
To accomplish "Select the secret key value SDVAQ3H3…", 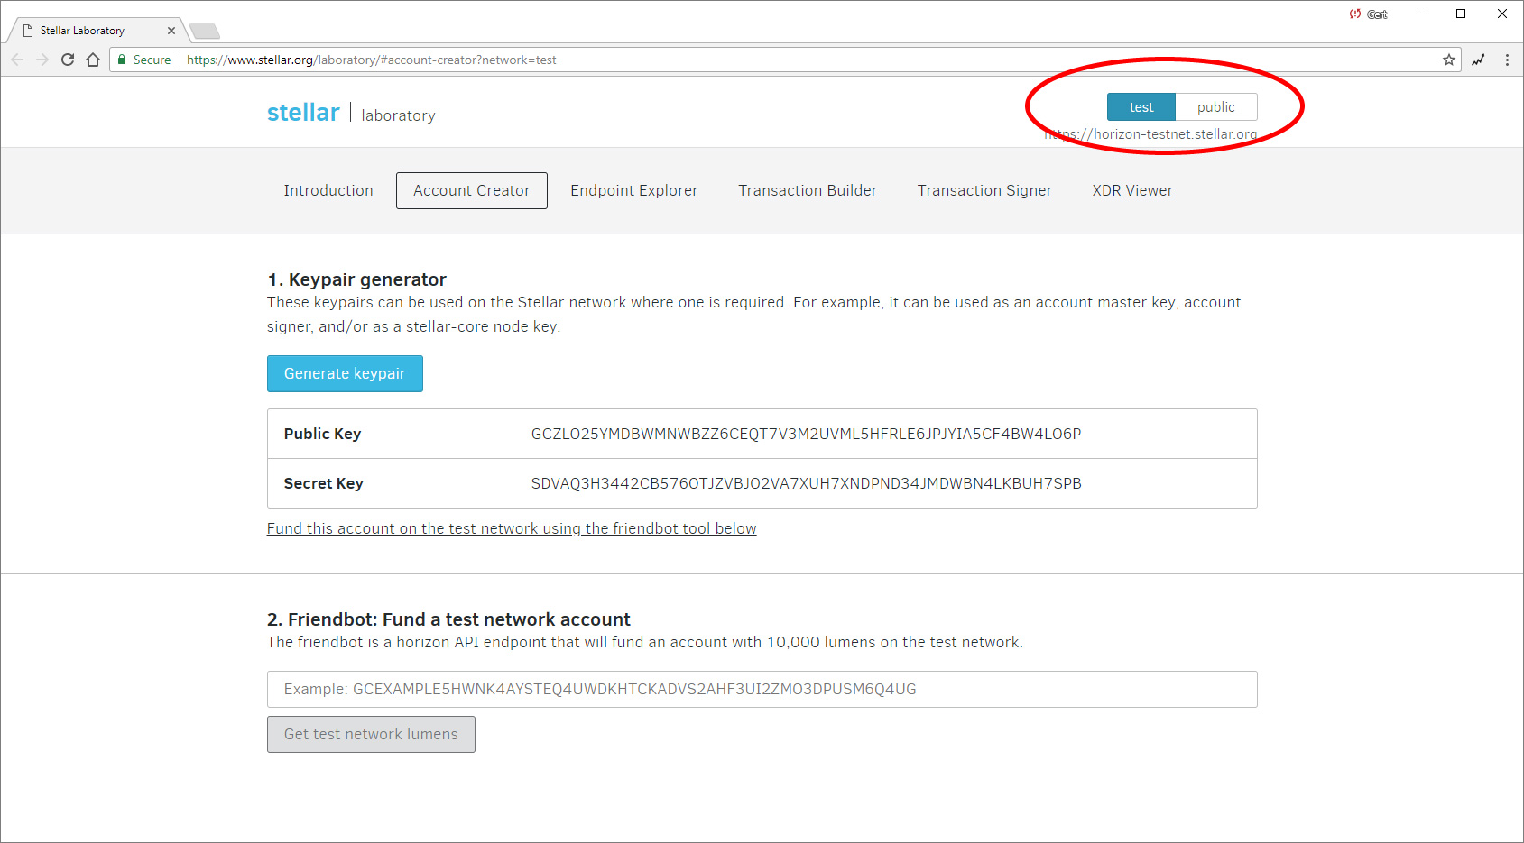I will coord(806,483).
